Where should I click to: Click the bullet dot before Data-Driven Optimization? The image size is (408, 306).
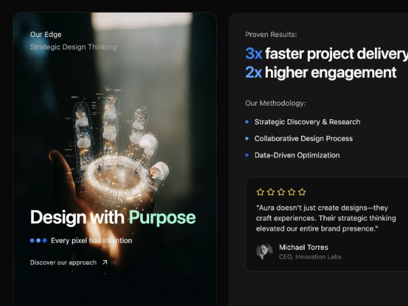[x=247, y=155]
